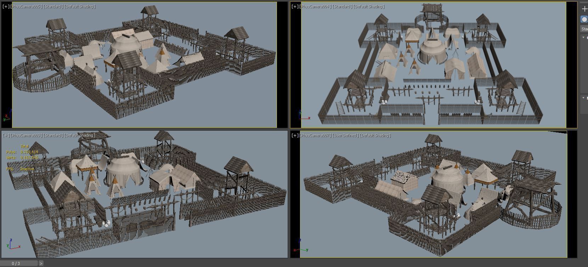Click the axis tripod in PhysCamera005 viewport
The height and width of the screenshot is (267, 588).
(8, 115)
